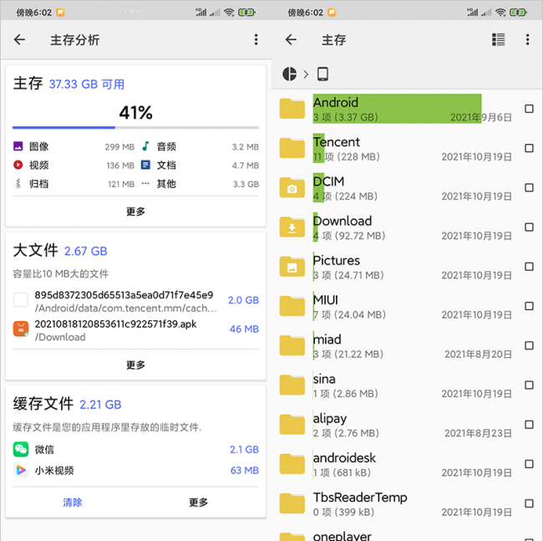543x541 pixels.
Task: Tap 更多 in 缓存文件 card
Action: pos(199,503)
